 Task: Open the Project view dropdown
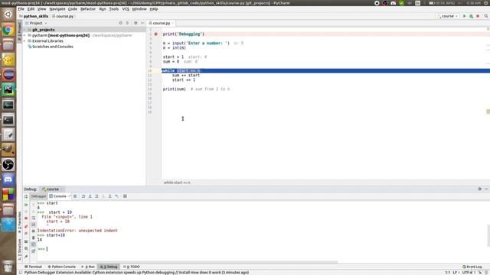coord(36,23)
